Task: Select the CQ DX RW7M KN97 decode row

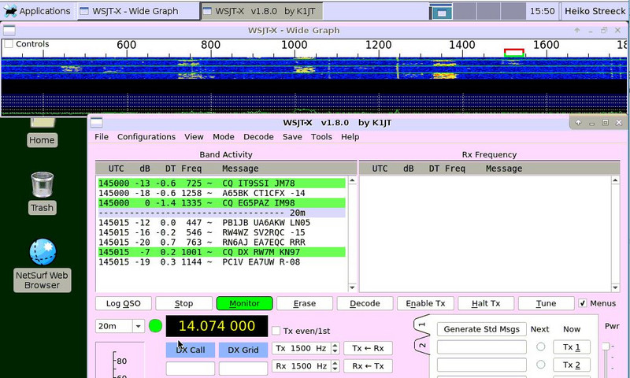Action: click(x=221, y=252)
